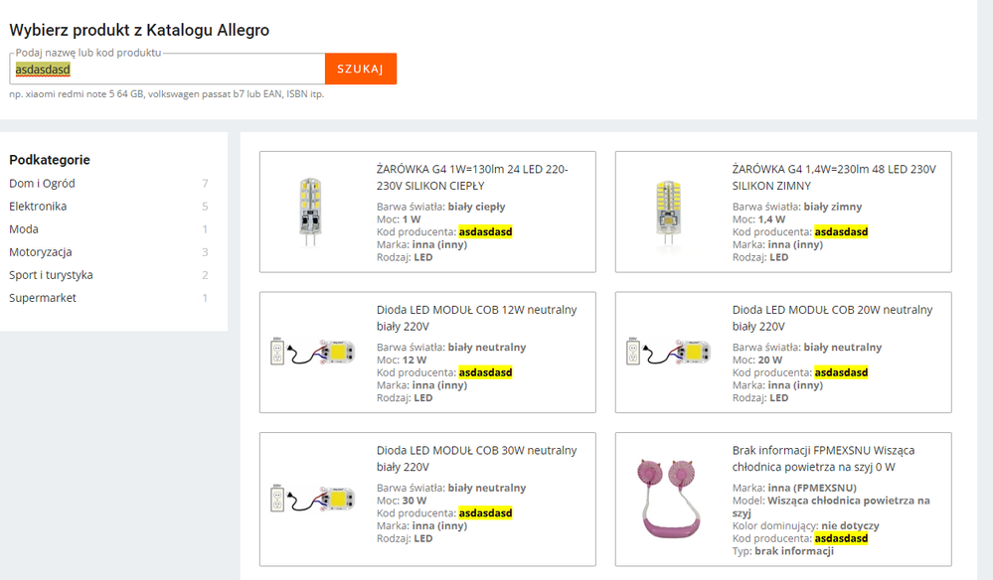Open the Dom i Ogród subcategory
The image size is (993, 580).
[43, 184]
